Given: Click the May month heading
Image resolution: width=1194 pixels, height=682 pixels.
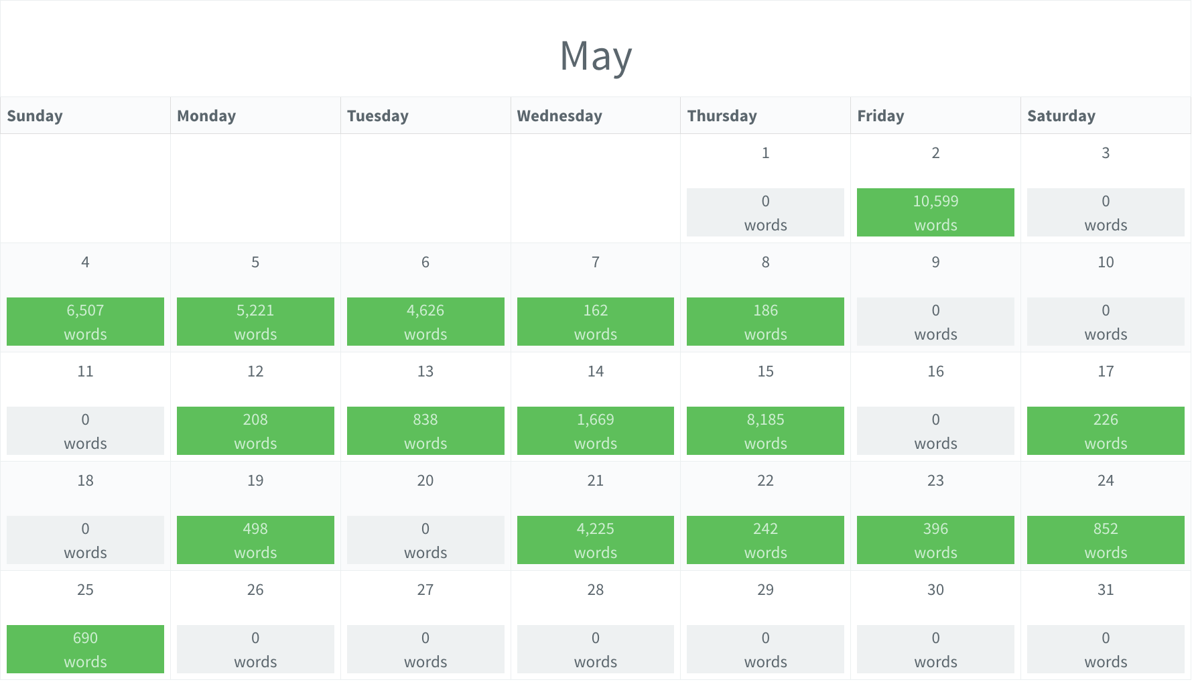Looking at the screenshot, I should pyautogui.click(x=596, y=56).
